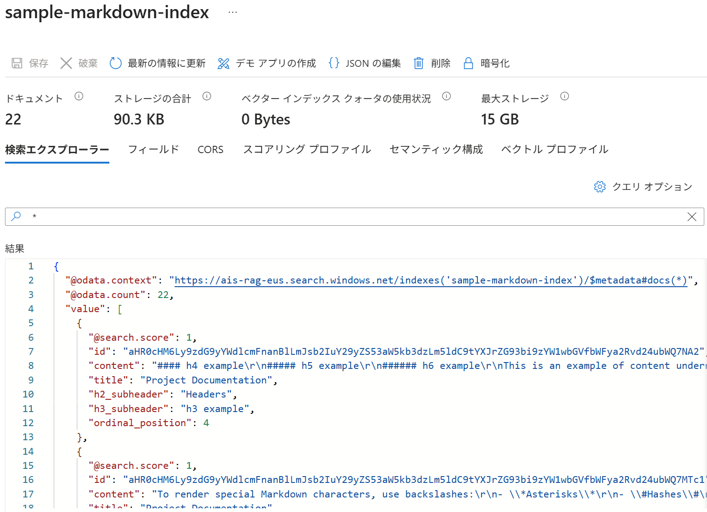Click the 90.3 KB storage value
This screenshot has width=707, height=512.
pyautogui.click(x=139, y=119)
